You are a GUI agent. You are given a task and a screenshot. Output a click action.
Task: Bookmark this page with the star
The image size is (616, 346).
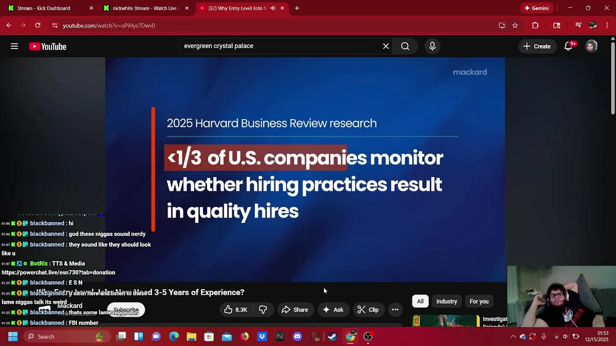(x=515, y=25)
